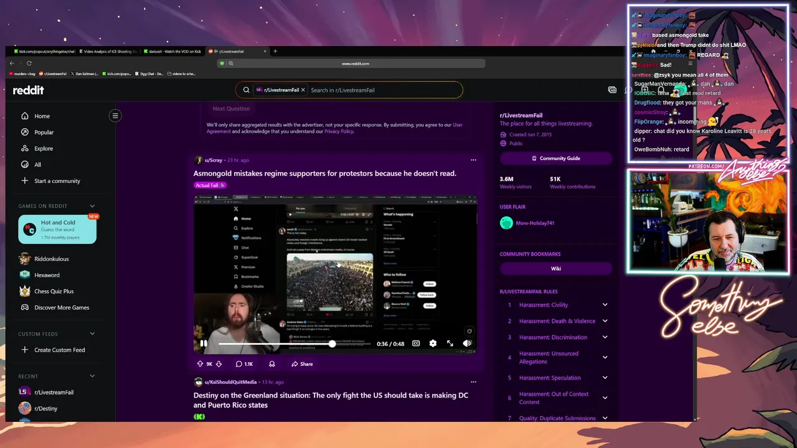Reload the Reddit page
The height and width of the screenshot is (448, 797).
(x=29, y=63)
